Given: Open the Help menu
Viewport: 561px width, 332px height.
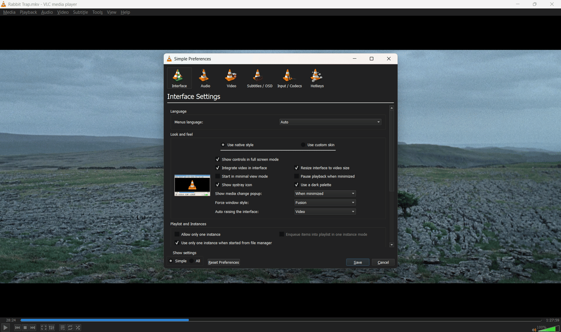Looking at the screenshot, I should (125, 12).
